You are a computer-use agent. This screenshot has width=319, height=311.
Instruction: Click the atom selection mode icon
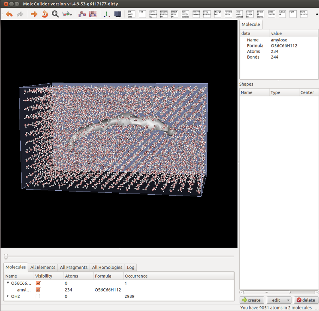[82, 14]
